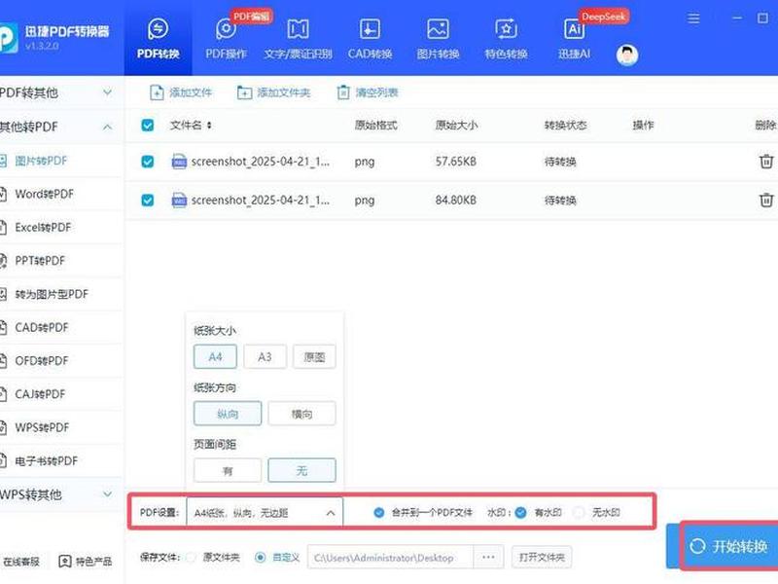This screenshot has width=778, height=584.
Task: Toggle checkbox for 84.80KB screenshot file
Action: tap(148, 201)
